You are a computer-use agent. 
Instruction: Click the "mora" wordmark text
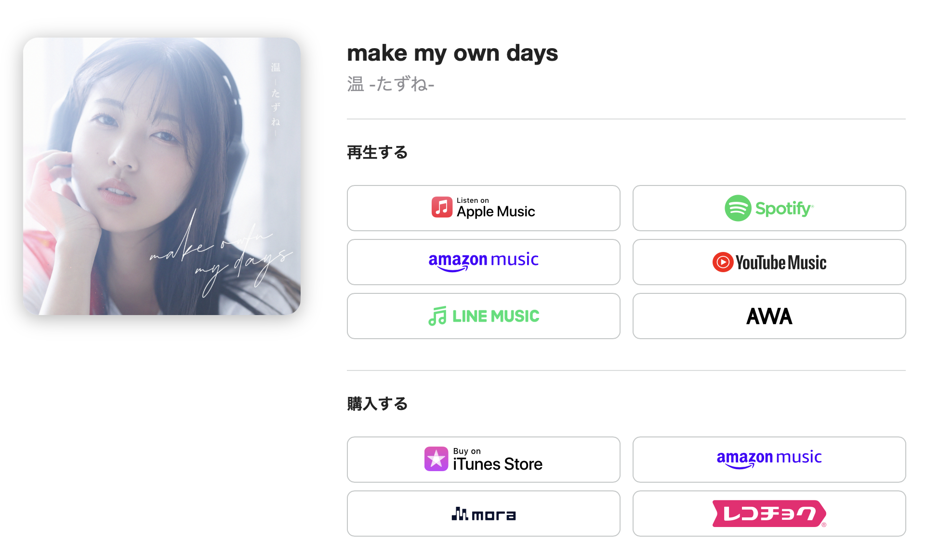(494, 515)
